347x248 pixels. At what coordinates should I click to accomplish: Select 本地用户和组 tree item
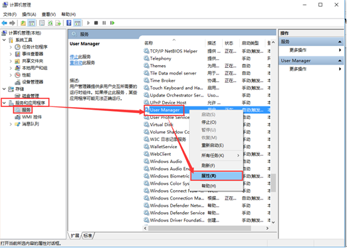[x=35, y=68]
